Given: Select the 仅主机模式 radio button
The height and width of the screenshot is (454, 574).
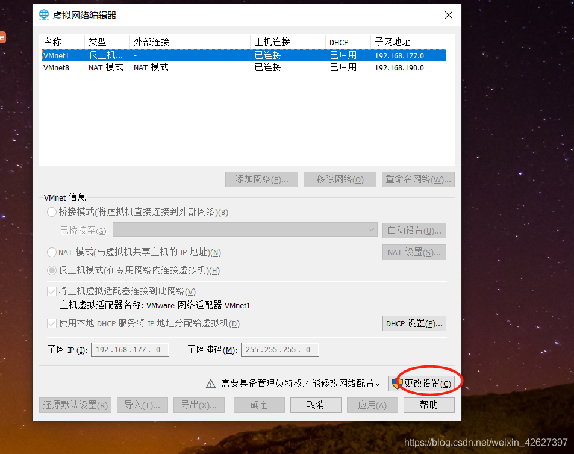Looking at the screenshot, I should coord(52,270).
